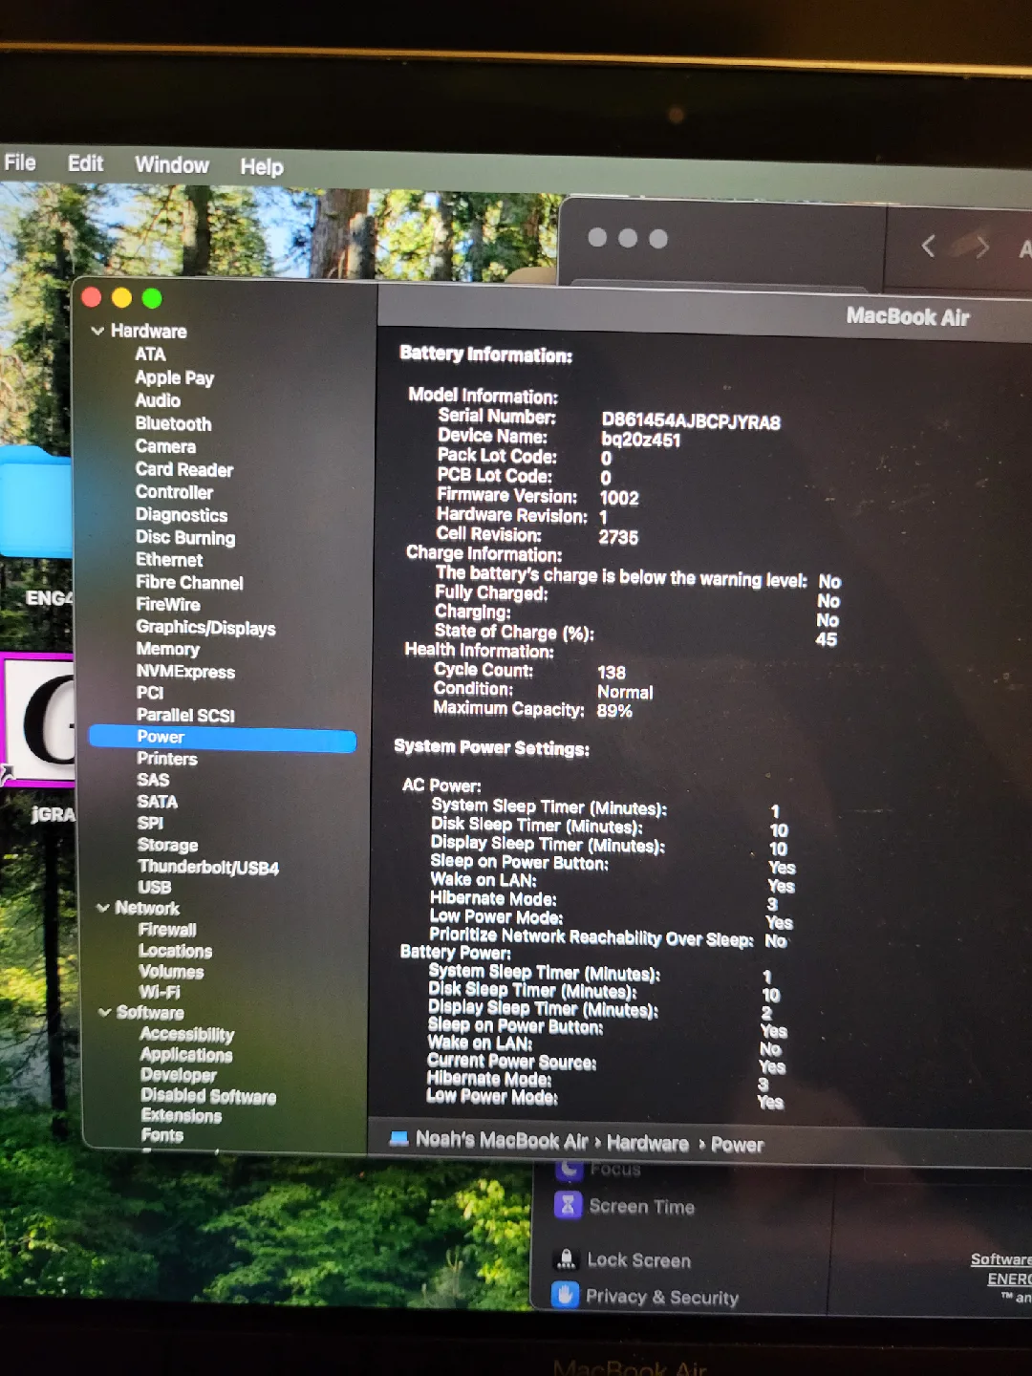Screen dimensions: 1032x1376
Task: Click the Lock Screen padlock icon
Action: pos(567,1258)
